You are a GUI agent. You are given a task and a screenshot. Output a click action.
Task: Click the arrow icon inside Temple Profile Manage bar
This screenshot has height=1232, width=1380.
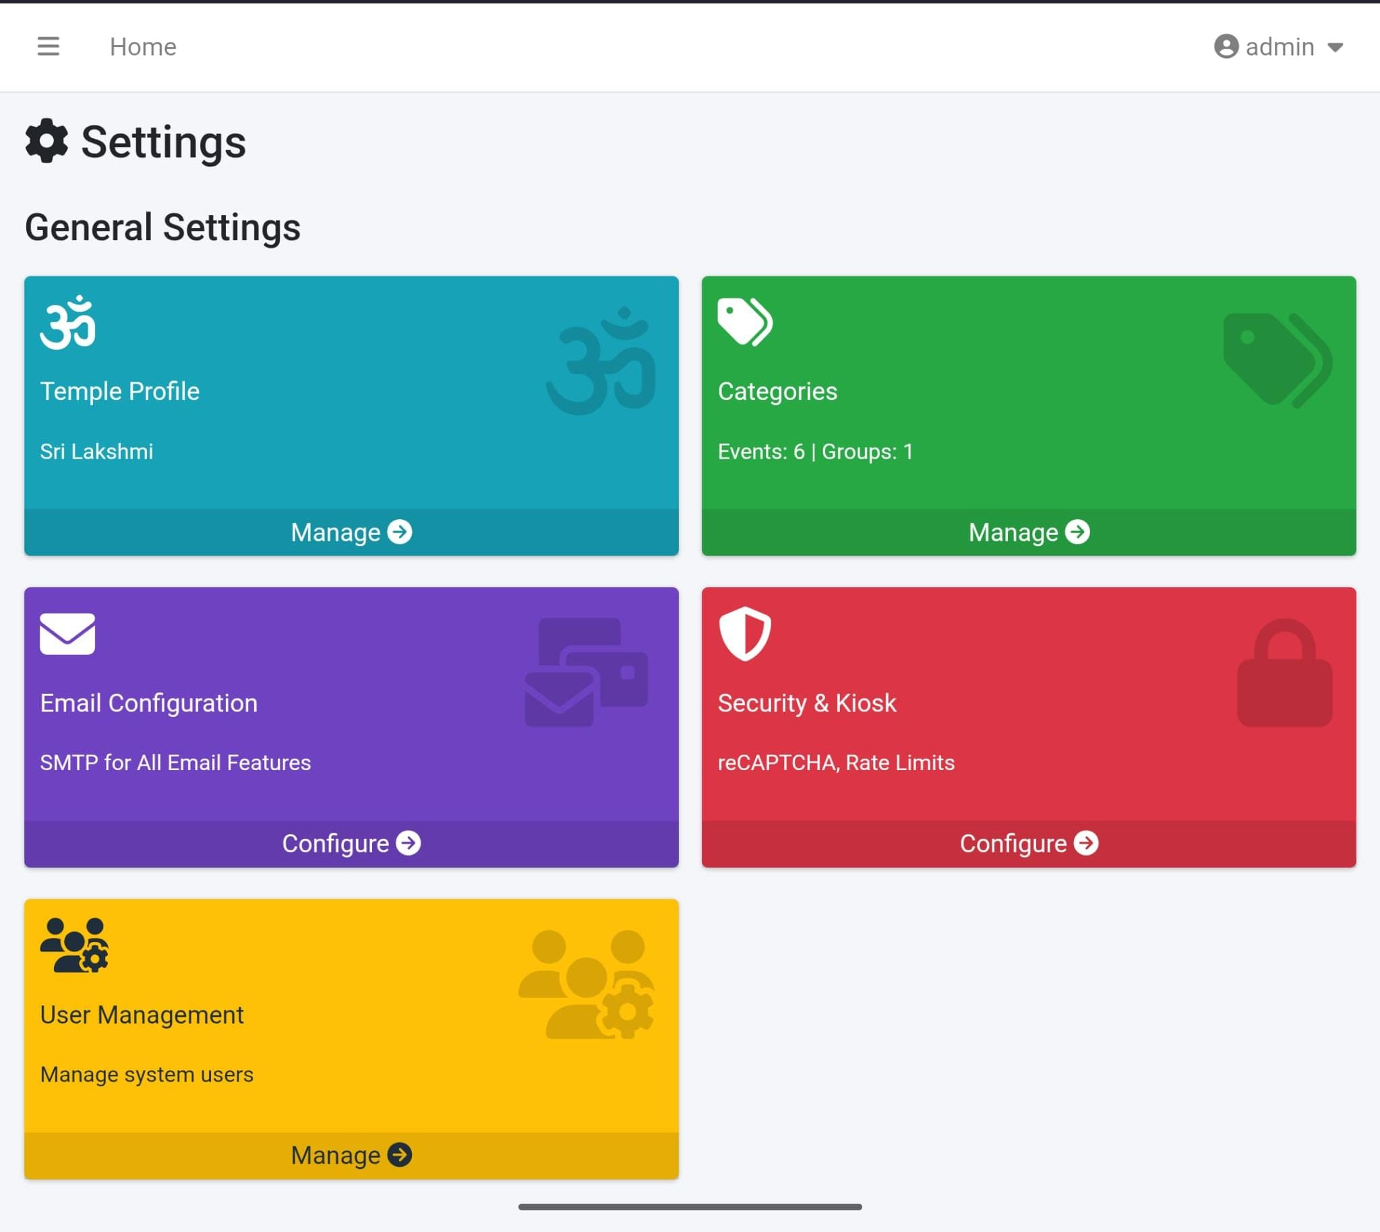tap(400, 532)
